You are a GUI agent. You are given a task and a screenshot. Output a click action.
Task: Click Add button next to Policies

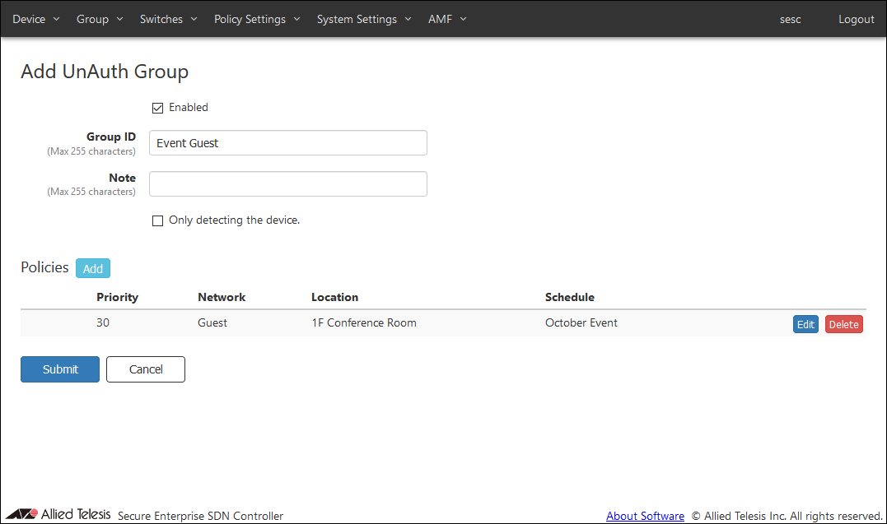[93, 269]
